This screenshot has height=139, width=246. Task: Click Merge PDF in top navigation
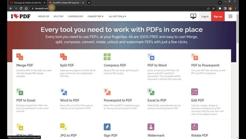pyautogui.click(x=44, y=16)
